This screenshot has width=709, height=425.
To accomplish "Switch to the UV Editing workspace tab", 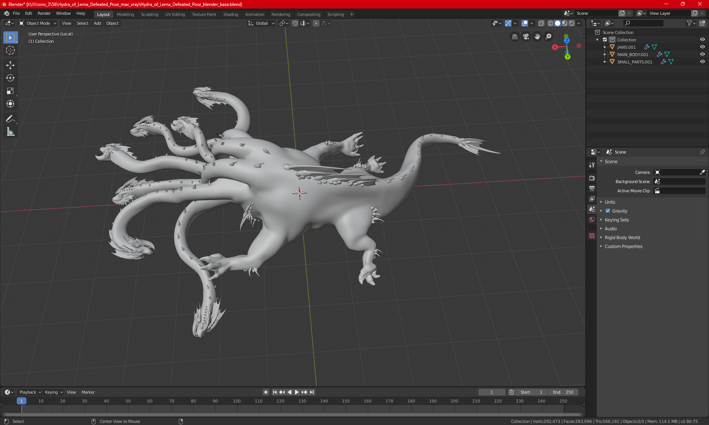I will (x=175, y=14).
